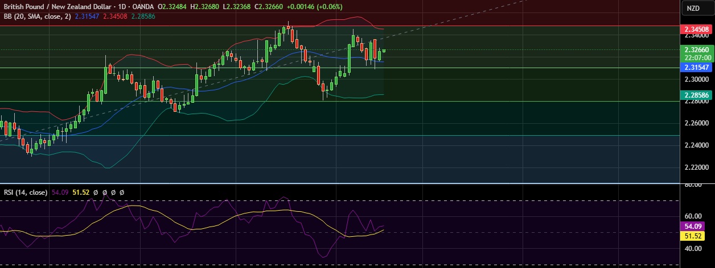The image size is (715, 268).
Task: Click the 2.22000 price scale tick
Action: pyautogui.click(x=697, y=167)
